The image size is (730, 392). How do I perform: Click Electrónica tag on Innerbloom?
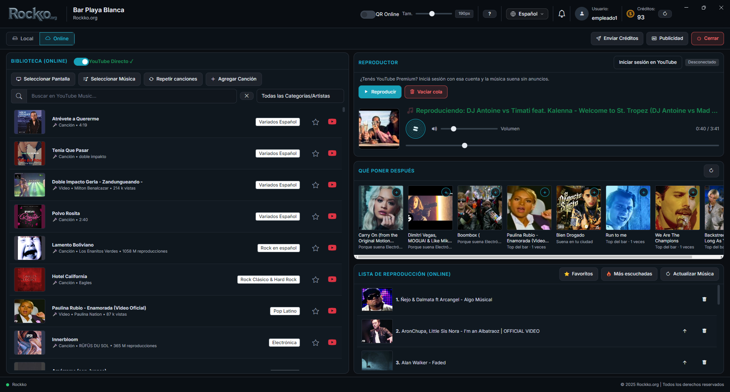[x=284, y=343]
